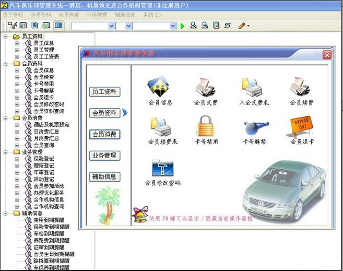Click the first search binoculars toolbar icon

tap(193, 26)
